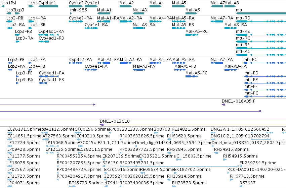Screen dimensions: 286x188
Task: Select the GH15802.5prime EST label
Action: [x=194, y=156]
